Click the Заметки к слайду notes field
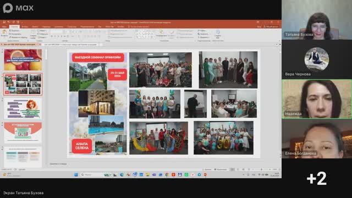 [58, 164]
